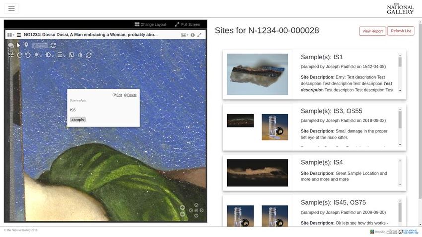This screenshot has height=237, width=422.
Task: Click scroll-up arrow in IS1 card
Action: click(x=400, y=56)
